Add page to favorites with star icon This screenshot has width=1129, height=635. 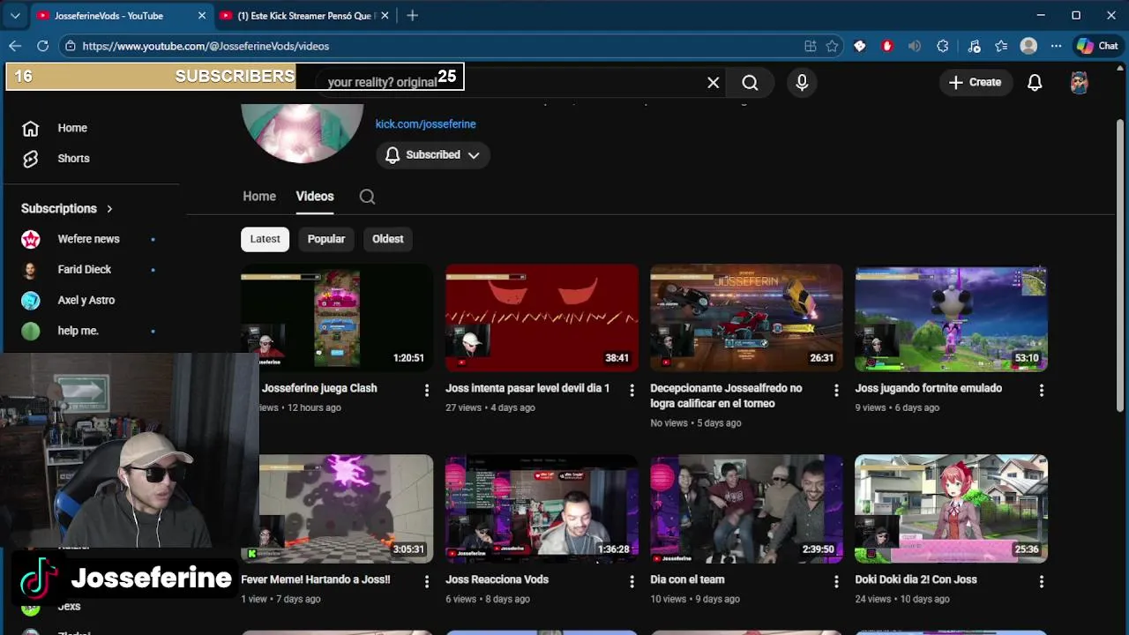(x=832, y=46)
